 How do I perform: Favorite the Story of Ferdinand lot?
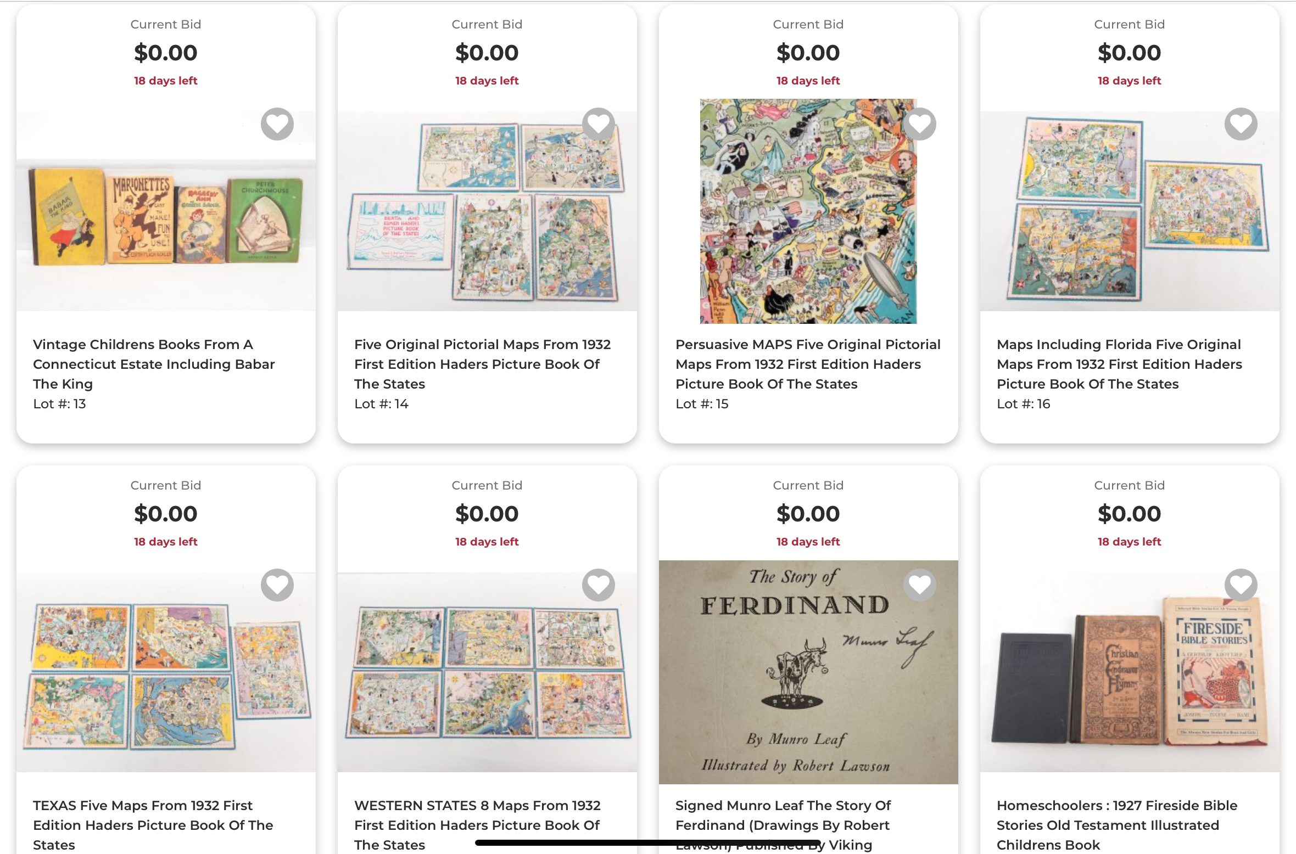click(920, 585)
